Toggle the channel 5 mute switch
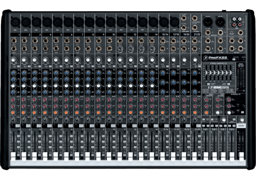256x179 pixels. pyautogui.click(x=60, y=126)
